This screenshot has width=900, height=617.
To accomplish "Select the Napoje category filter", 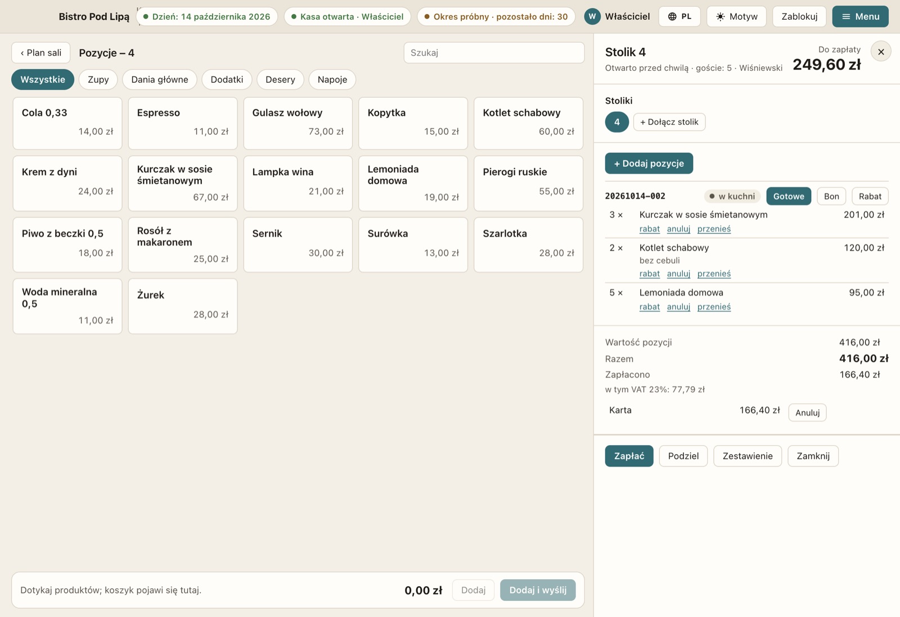I will (332, 79).
